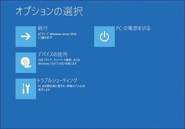
Task: Click the "USB ドライブ" text in device description
Action: pyautogui.click(x=45, y=60)
